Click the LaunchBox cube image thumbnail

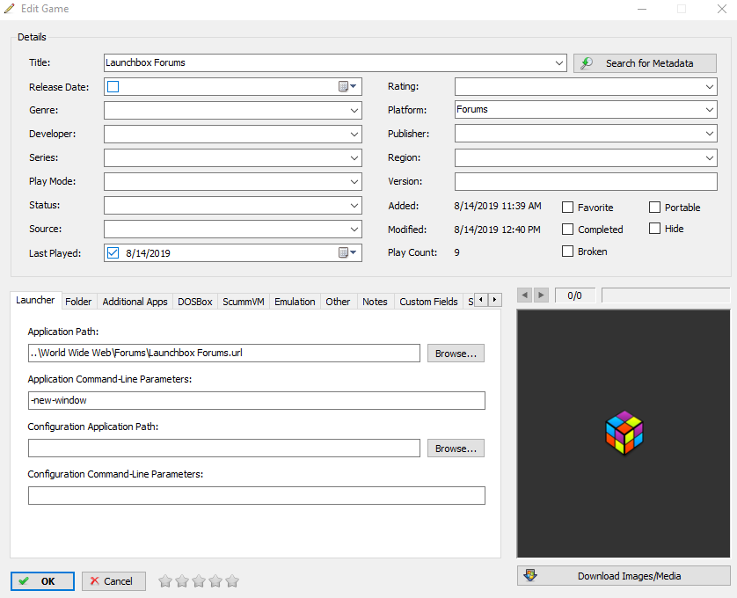624,433
